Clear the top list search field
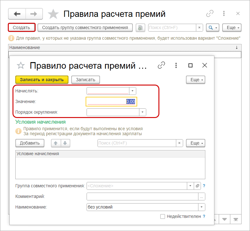This screenshot has height=231, width=250. (x=199, y=28)
